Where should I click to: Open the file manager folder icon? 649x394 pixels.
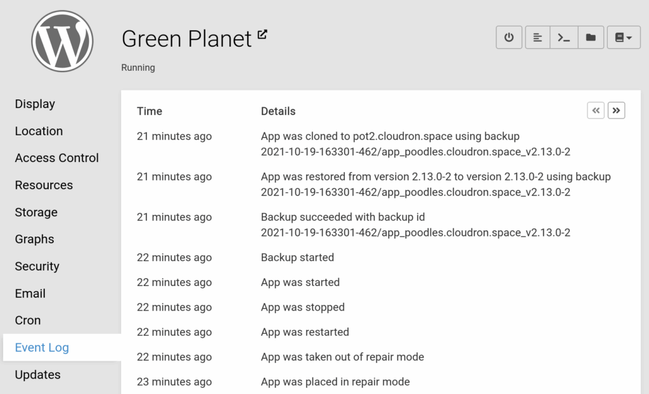point(591,37)
